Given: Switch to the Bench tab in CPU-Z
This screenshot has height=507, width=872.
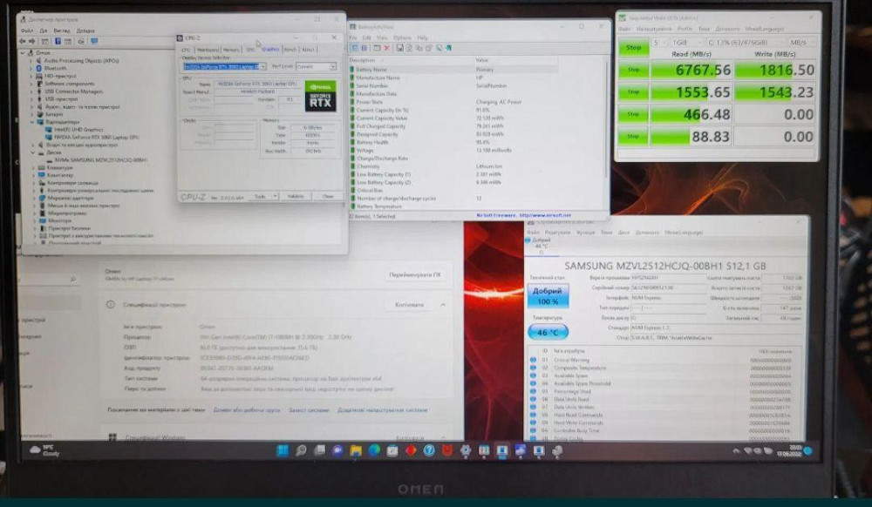Looking at the screenshot, I should (x=290, y=50).
